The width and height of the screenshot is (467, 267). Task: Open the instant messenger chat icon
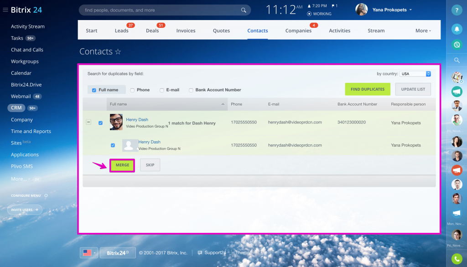point(457,45)
